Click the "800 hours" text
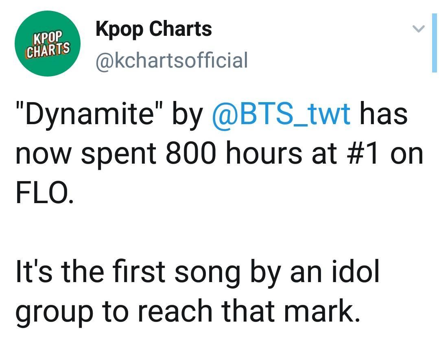This screenshot has width=439, height=346. click(238, 154)
